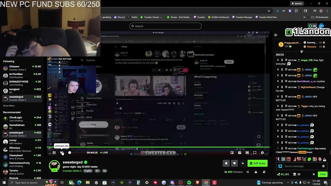
Task: Open Classybeef Slots & Casino channel
Action: pos(22,157)
